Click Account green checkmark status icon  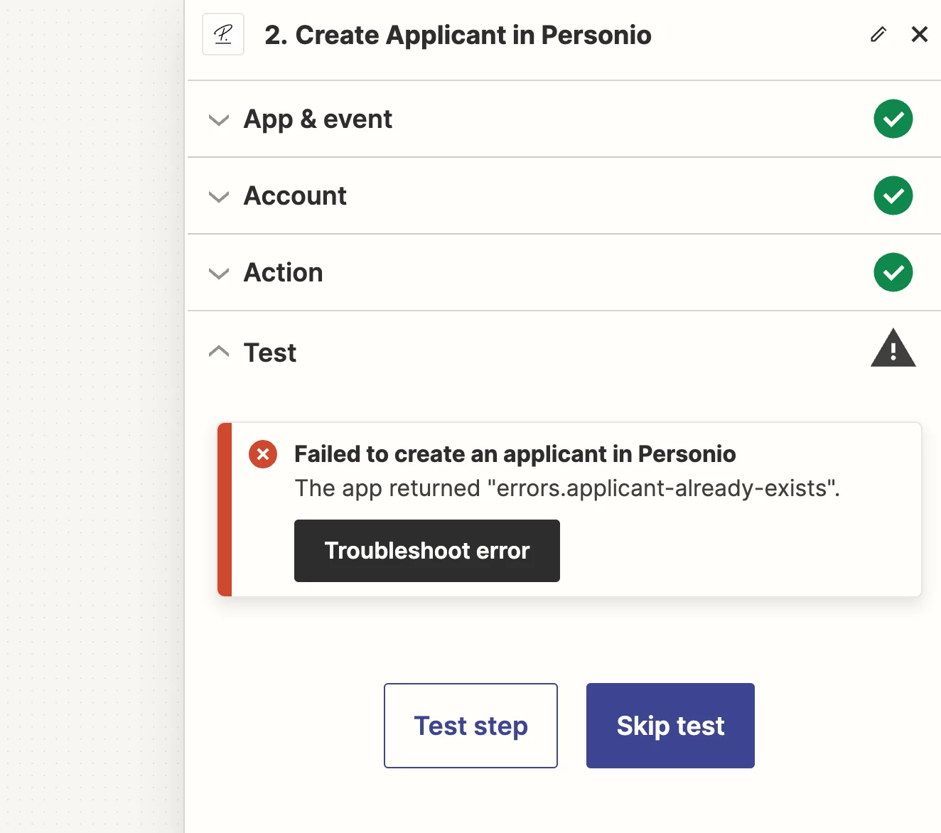pyautogui.click(x=893, y=195)
